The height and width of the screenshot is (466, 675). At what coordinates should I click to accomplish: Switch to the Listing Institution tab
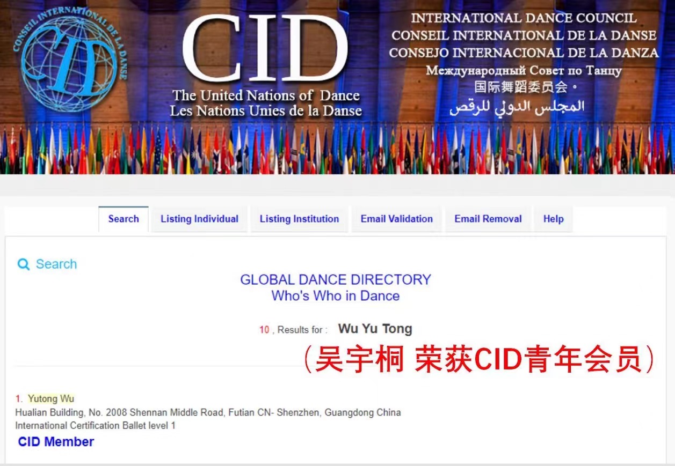(x=299, y=219)
